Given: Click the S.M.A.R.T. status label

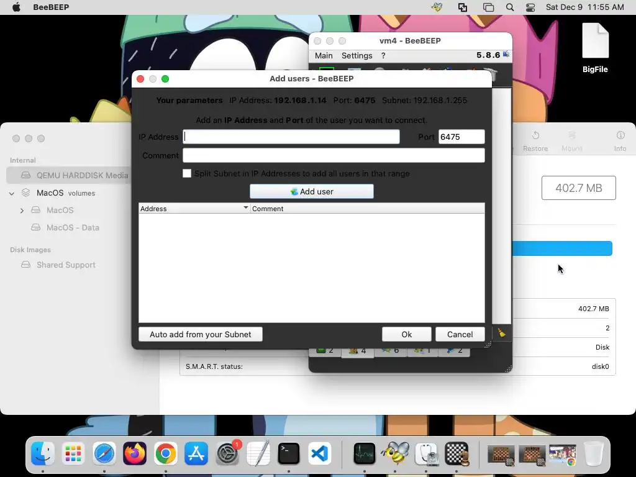Looking at the screenshot, I should pos(214,366).
